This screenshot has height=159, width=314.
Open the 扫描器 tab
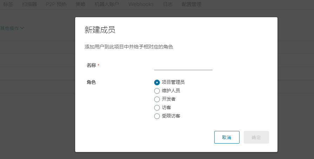coord(30,5)
